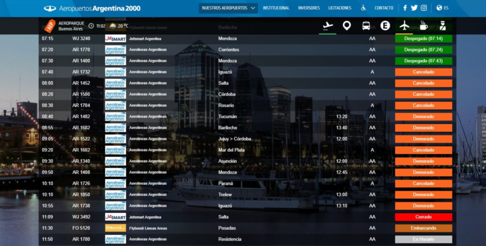Click scheduled time 11:09
Screen dimensions: 486x246
pyautogui.click(x=47, y=217)
